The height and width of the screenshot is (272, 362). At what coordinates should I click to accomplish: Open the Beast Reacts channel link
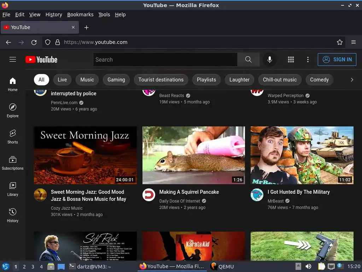(171, 96)
